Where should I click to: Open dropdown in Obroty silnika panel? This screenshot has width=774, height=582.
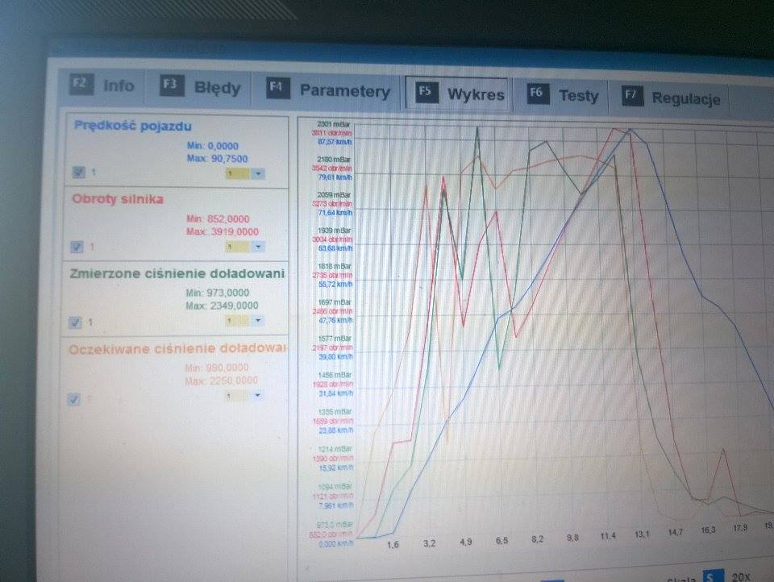click(258, 247)
